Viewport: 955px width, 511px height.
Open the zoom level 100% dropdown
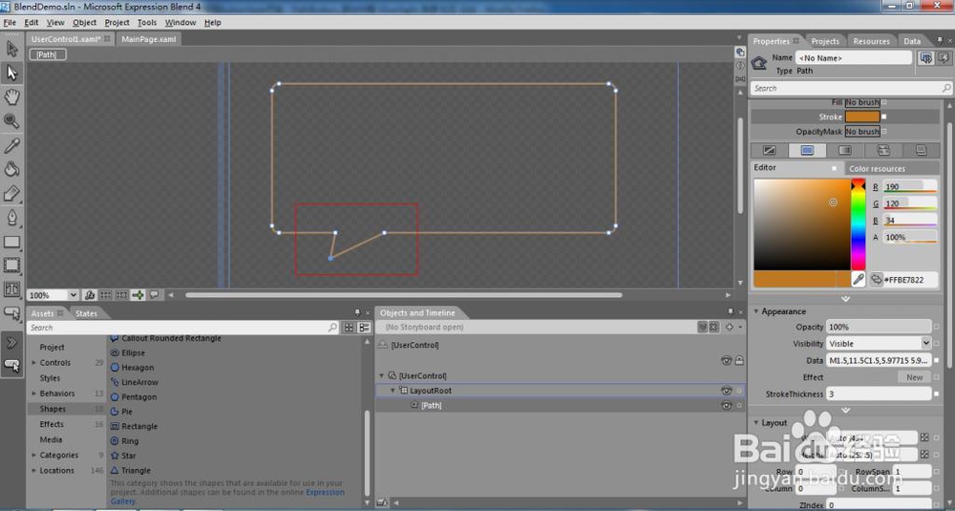73,295
